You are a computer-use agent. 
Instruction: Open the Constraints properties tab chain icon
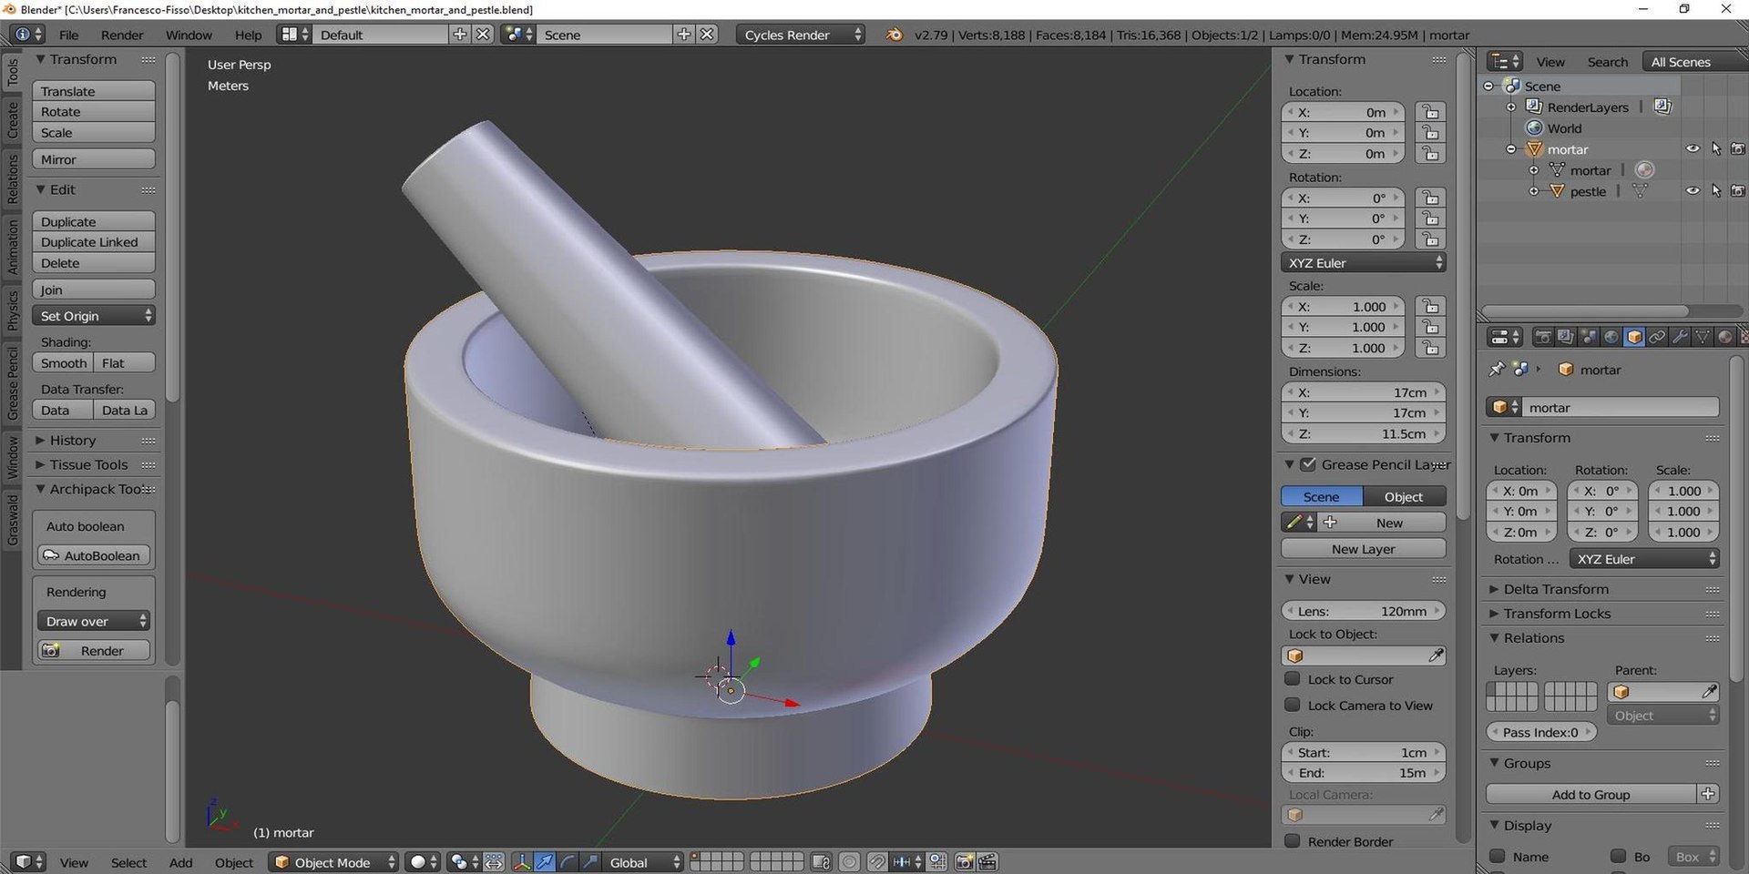pos(1657,338)
